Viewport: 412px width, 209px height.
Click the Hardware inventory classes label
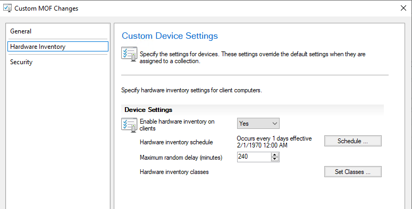(x=174, y=172)
